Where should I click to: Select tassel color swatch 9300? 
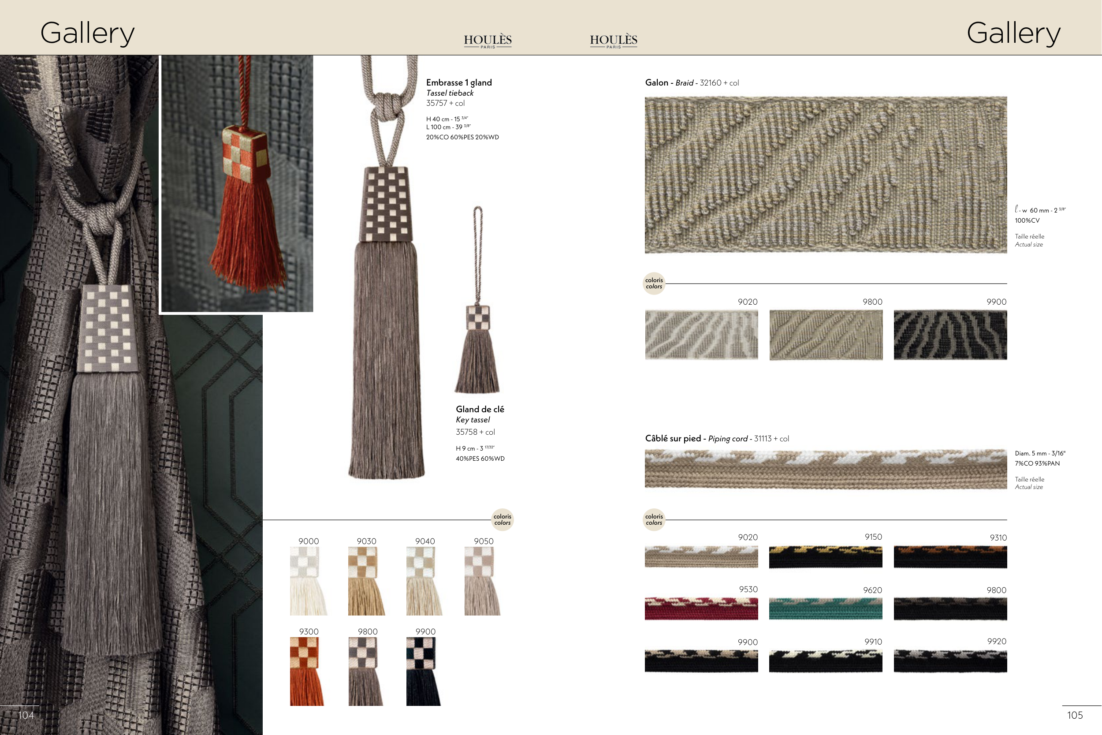(x=307, y=671)
